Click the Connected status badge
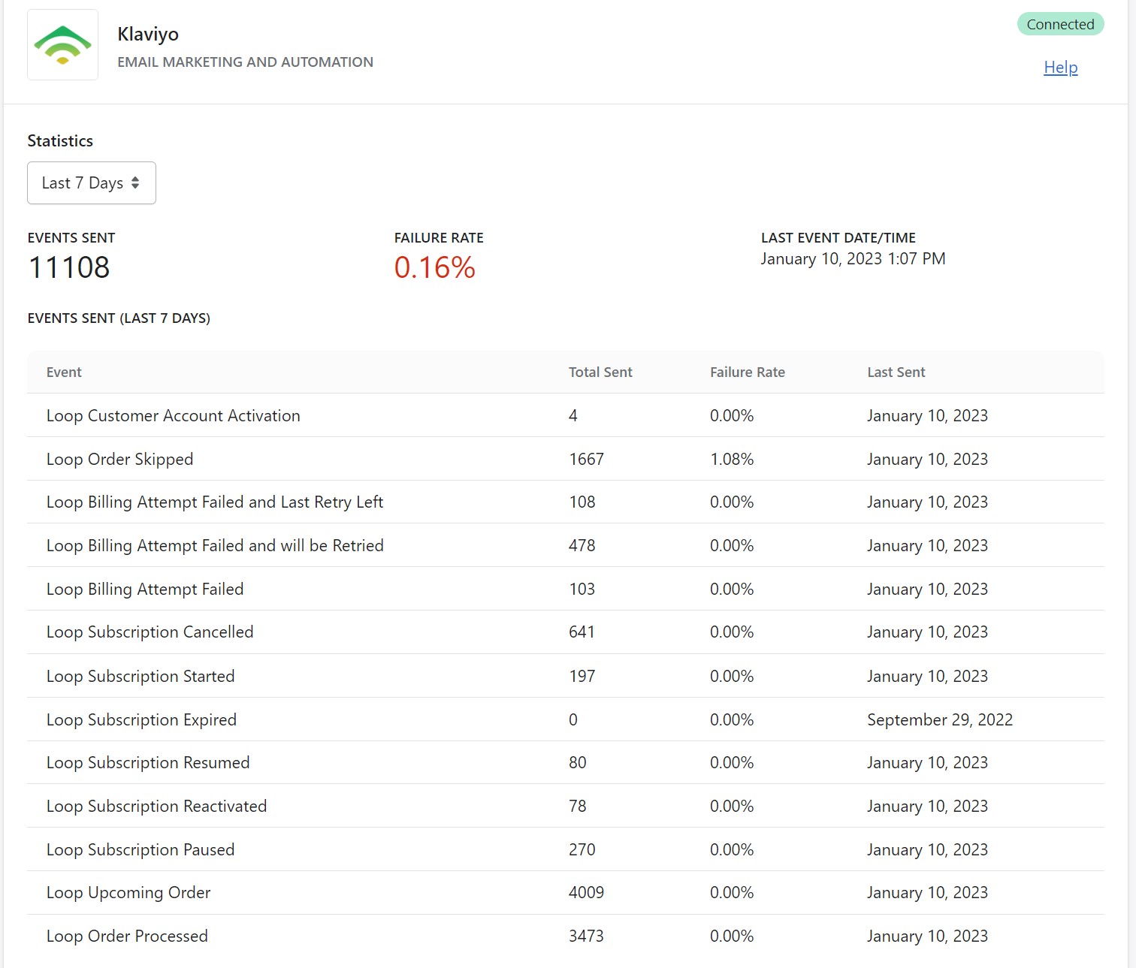1136x968 pixels. [1059, 24]
